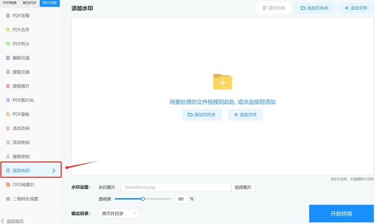Click the 清空列表 clear list button
This screenshot has width=375, height=224.
coord(274,8)
